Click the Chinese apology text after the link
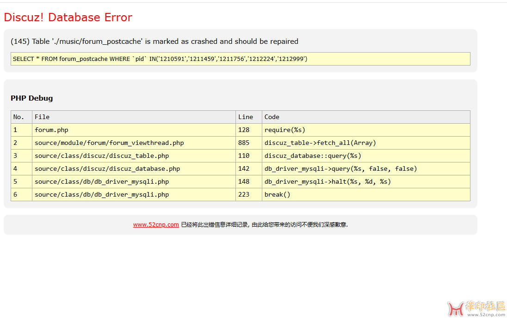 (x=265, y=224)
